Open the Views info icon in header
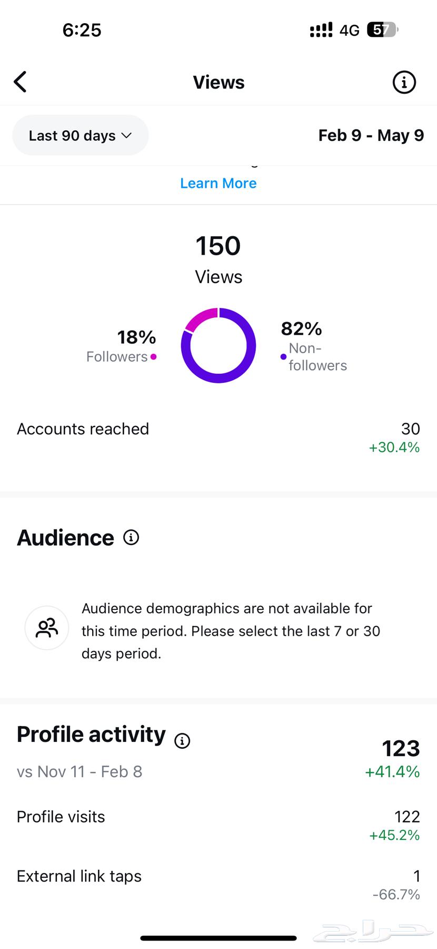Screen dimensions: 437x949 tap(404, 82)
